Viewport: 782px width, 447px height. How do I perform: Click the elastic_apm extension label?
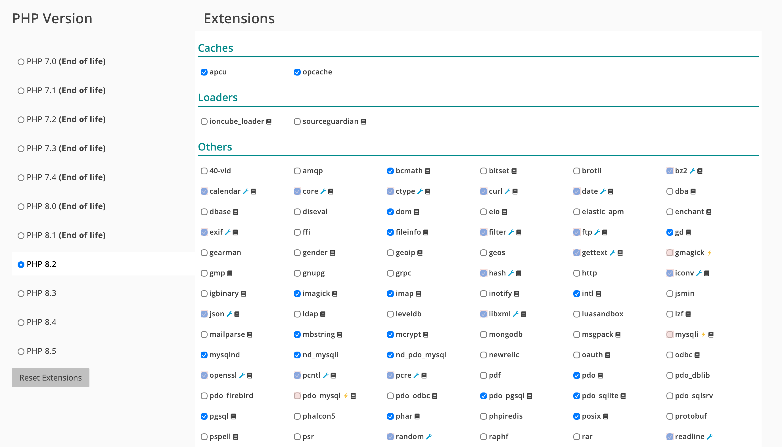pos(603,212)
